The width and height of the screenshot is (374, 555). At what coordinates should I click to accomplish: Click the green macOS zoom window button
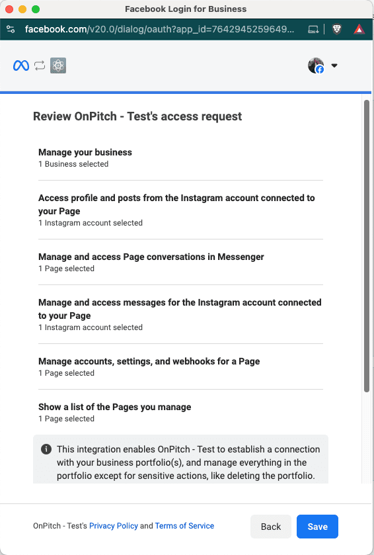[x=36, y=9]
